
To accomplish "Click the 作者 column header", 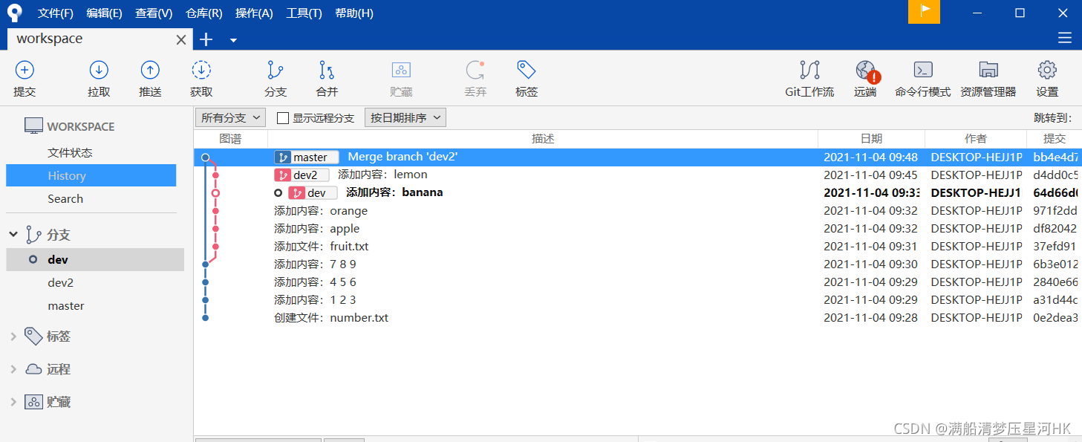I will click(x=976, y=139).
